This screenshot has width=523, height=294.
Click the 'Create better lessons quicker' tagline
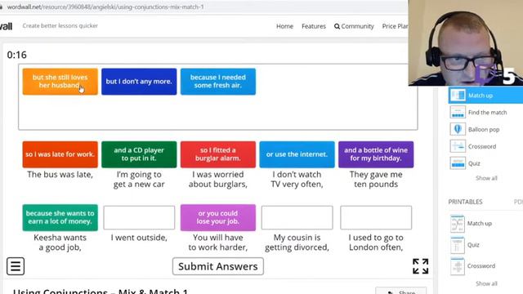[x=60, y=25]
